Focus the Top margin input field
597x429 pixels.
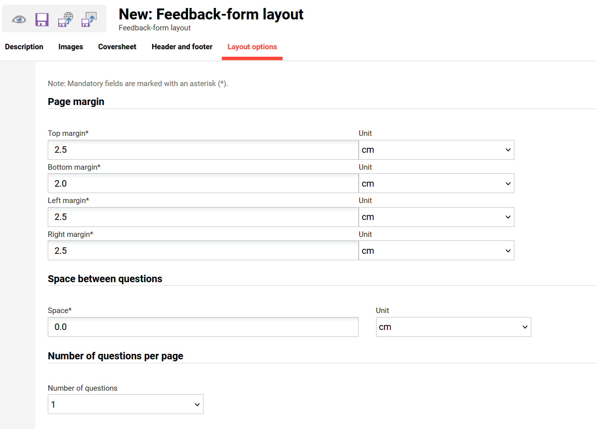click(x=203, y=150)
